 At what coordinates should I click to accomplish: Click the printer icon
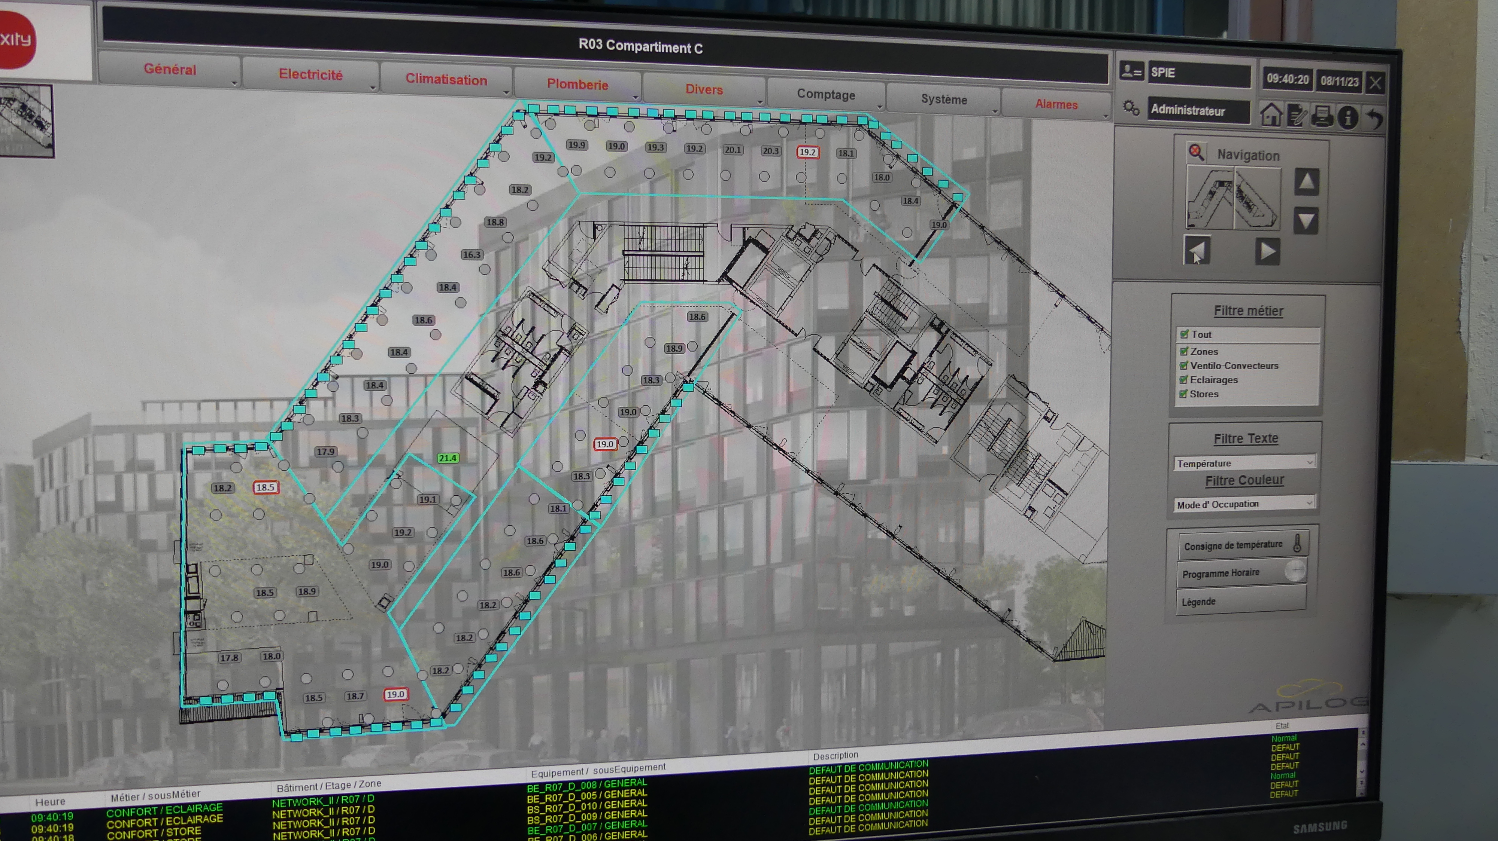(x=1322, y=117)
